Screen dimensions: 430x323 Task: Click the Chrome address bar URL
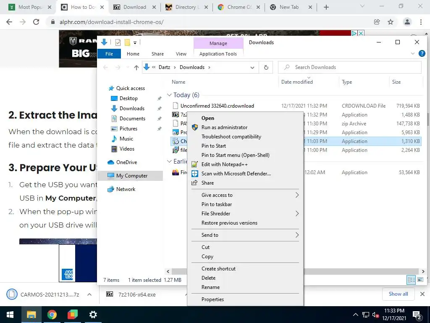tap(111, 22)
